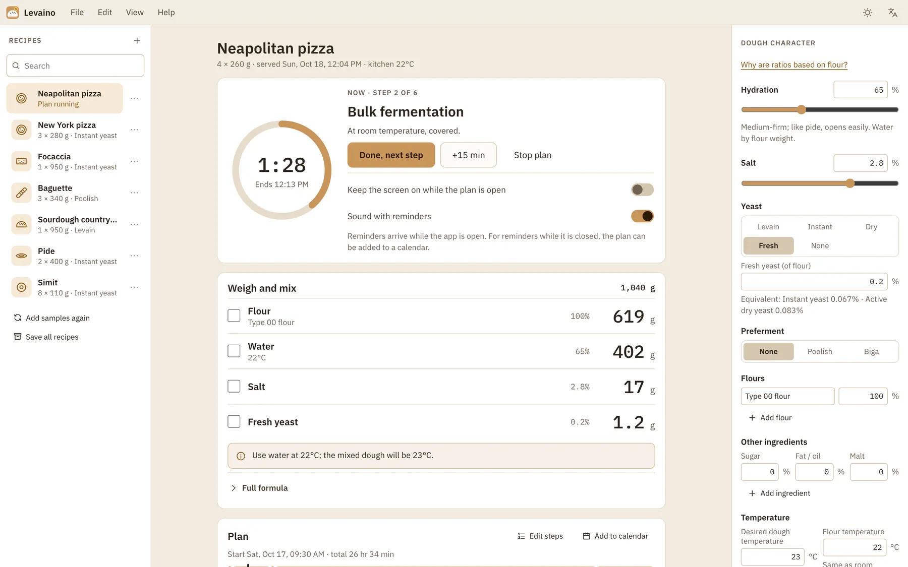Open the File menu
Screen dimensions: 908x567
click(x=77, y=13)
